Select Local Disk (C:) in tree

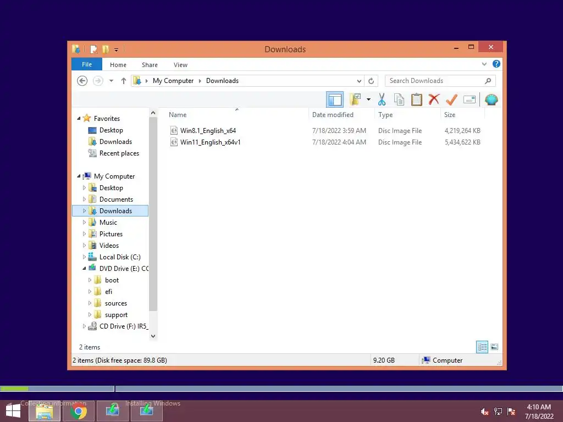pos(119,257)
